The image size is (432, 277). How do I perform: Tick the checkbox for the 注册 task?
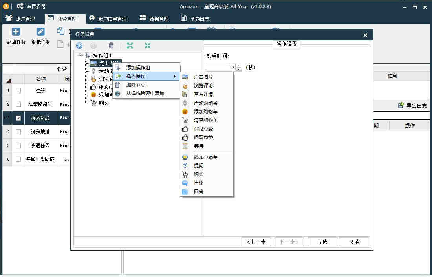tap(18, 91)
